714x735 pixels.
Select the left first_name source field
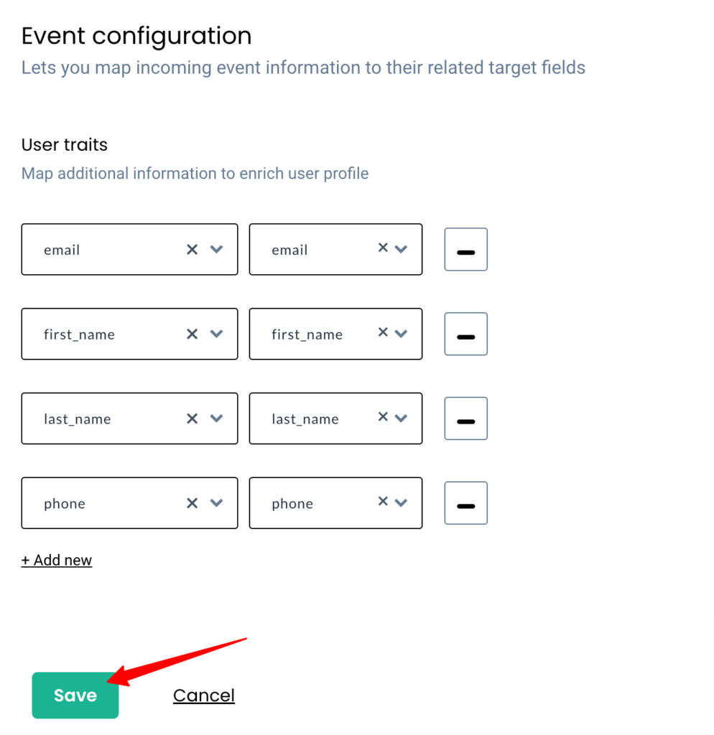pyautogui.click(x=129, y=334)
